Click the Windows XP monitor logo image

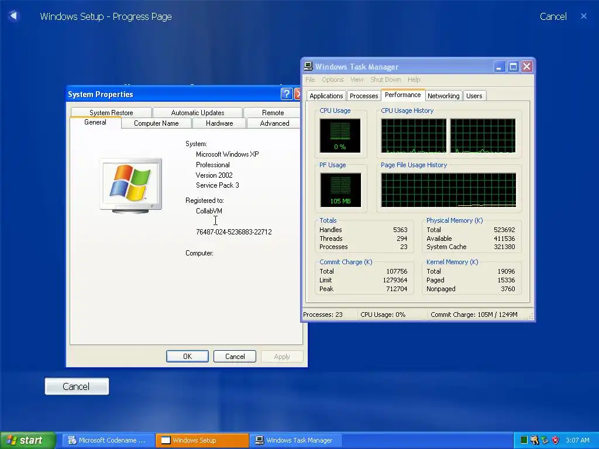pyautogui.click(x=131, y=185)
